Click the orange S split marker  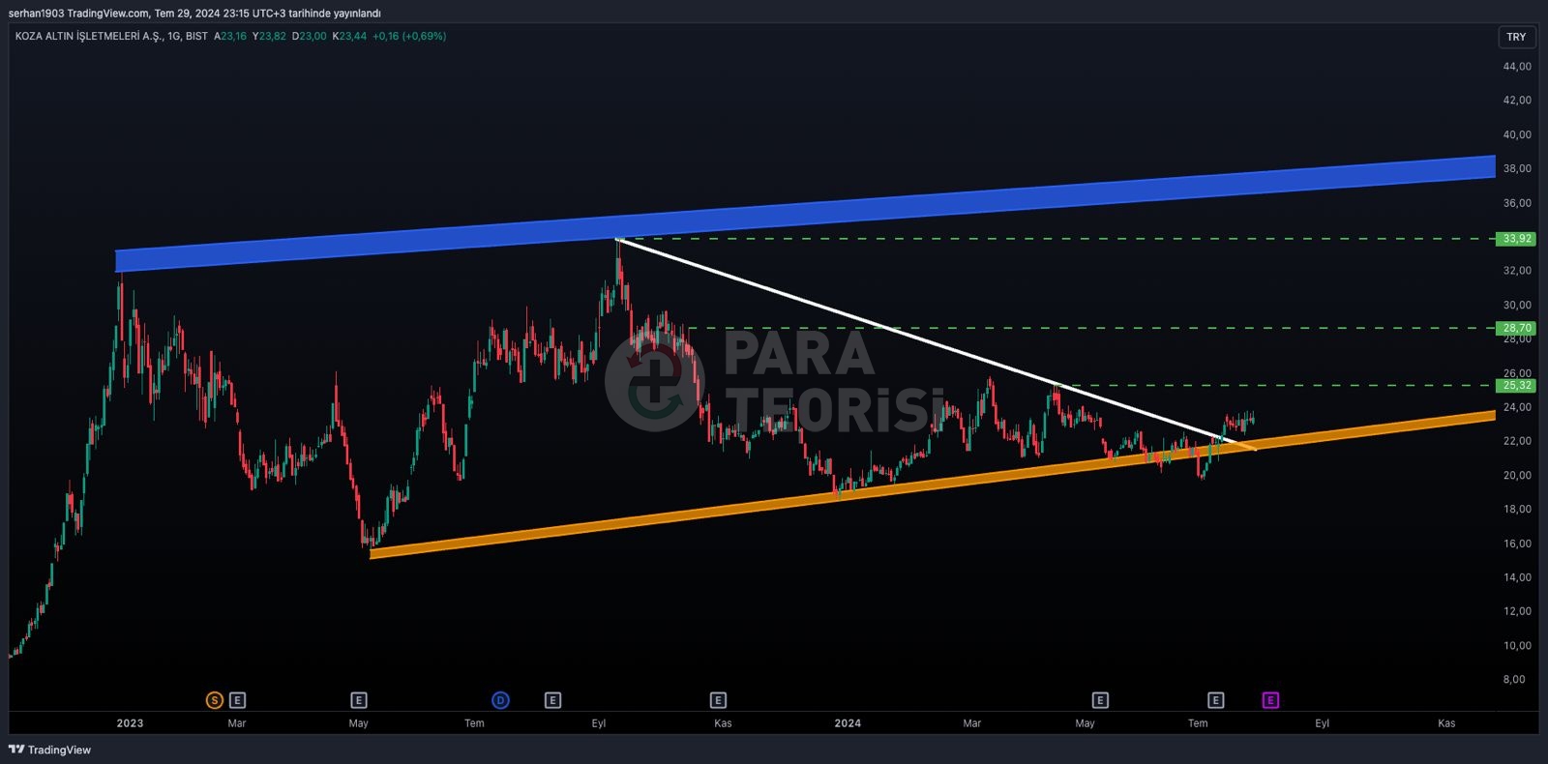click(x=215, y=700)
